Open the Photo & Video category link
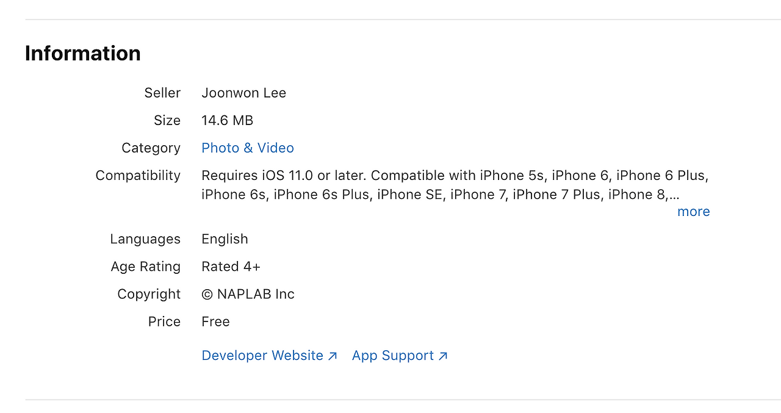Screen dimensions: 781x413 point(248,148)
